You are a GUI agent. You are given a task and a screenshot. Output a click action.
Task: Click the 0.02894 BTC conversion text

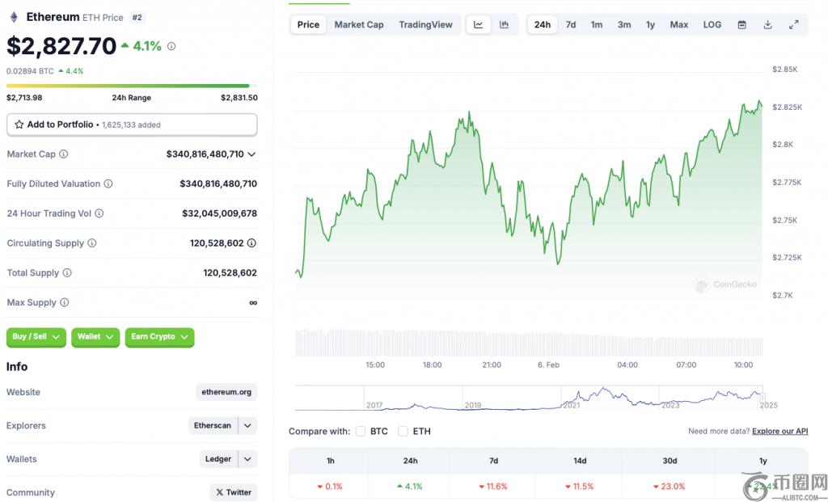point(30,71)
